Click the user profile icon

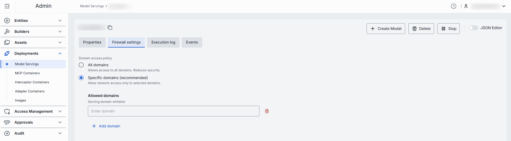click(466, 6)
